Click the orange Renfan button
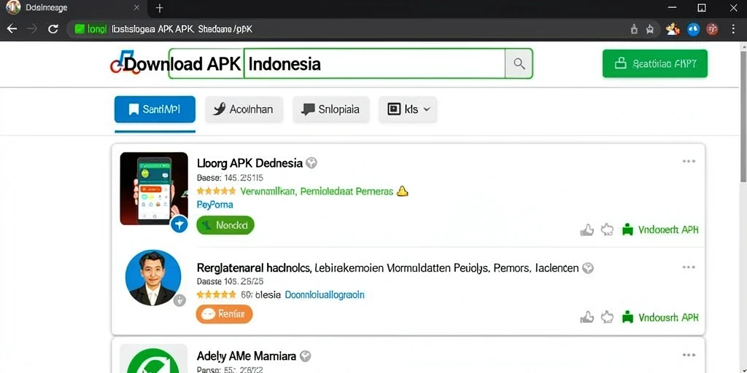The height and width of the screenshot is (373, 747). tap(225, 314)
